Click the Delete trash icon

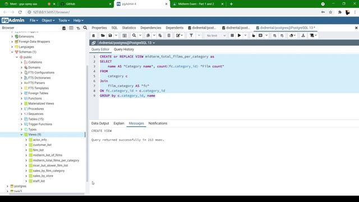[x=169, y=35]
